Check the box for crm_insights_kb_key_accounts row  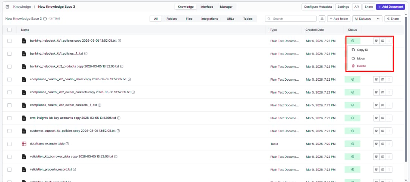coord(10,118)
